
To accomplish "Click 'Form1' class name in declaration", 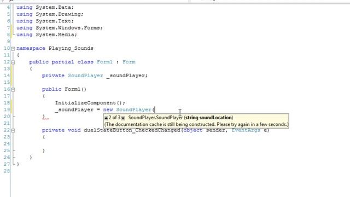I will coord(104,62).
